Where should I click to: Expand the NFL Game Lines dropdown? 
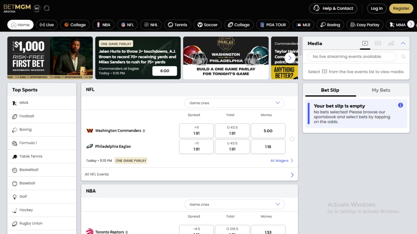[x=234, y=103]
